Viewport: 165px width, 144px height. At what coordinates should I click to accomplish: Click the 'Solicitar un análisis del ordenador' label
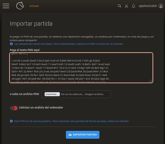pyautogui.click(x=41, y=108)
